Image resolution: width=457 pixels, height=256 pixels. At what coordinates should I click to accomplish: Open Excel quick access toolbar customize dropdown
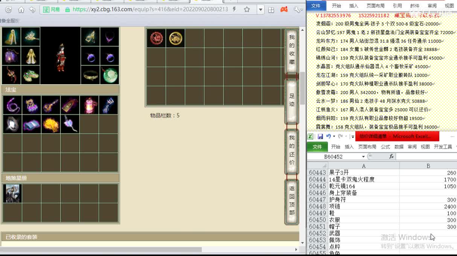[x=353, y=137]
